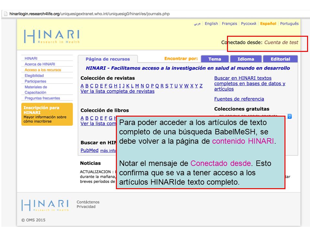The height and width of the screenshot is (232, 310).
Task: Click Contáctenos in the footer
Action: (x=88, y=202)
